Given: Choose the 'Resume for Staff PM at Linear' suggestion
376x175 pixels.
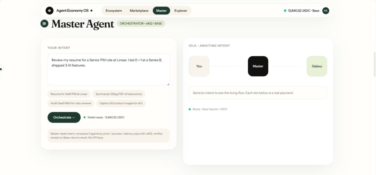Looking at the screenshot, I should click(x=69, y=94).
